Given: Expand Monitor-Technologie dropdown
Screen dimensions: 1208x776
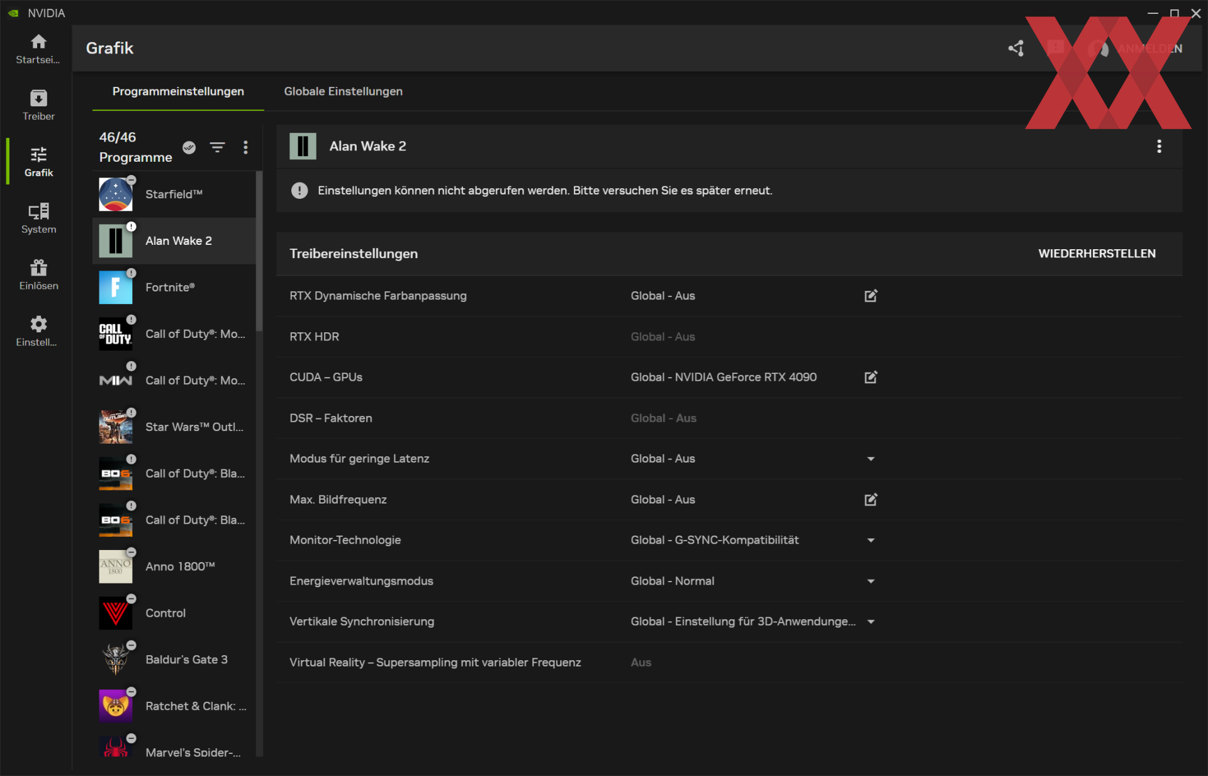Looking at the screenshot, I should (x=871, y=540).
